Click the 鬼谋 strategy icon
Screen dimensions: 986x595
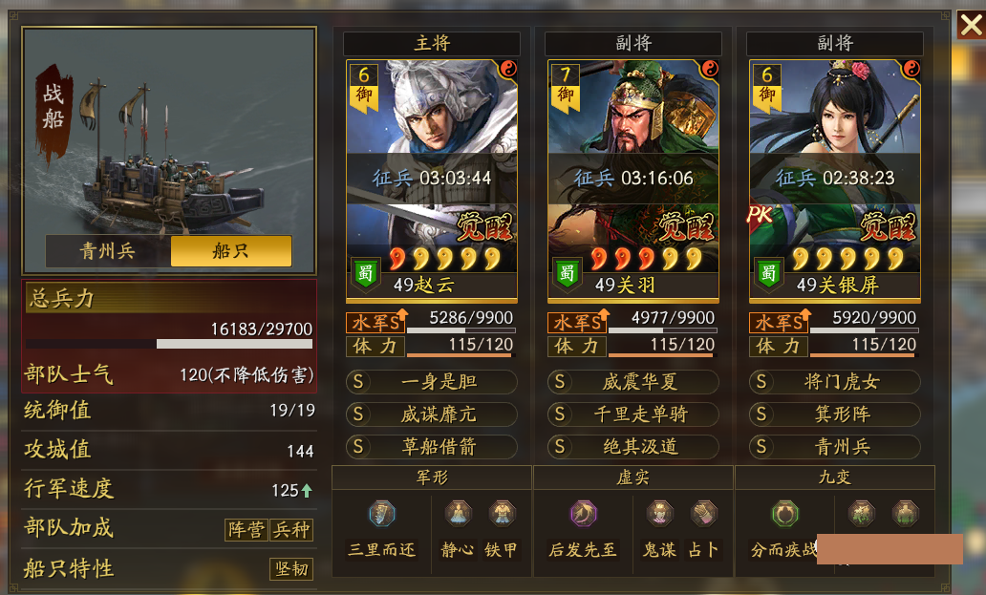point(659,514)
